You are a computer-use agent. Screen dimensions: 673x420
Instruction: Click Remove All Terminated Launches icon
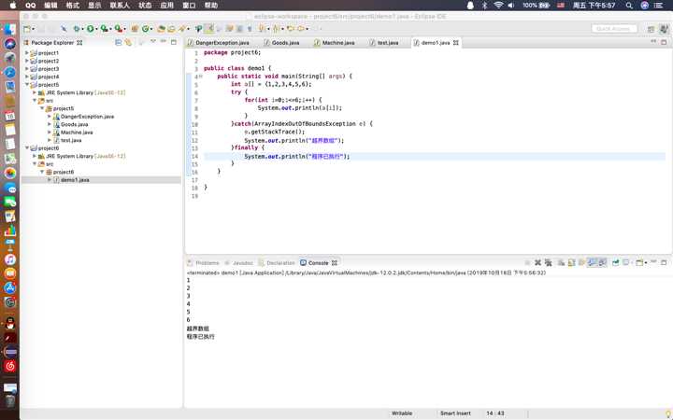coord(548,262)
